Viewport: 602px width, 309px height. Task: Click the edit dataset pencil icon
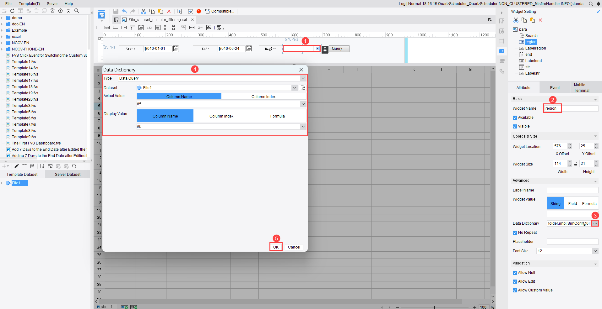pos(16,166)
